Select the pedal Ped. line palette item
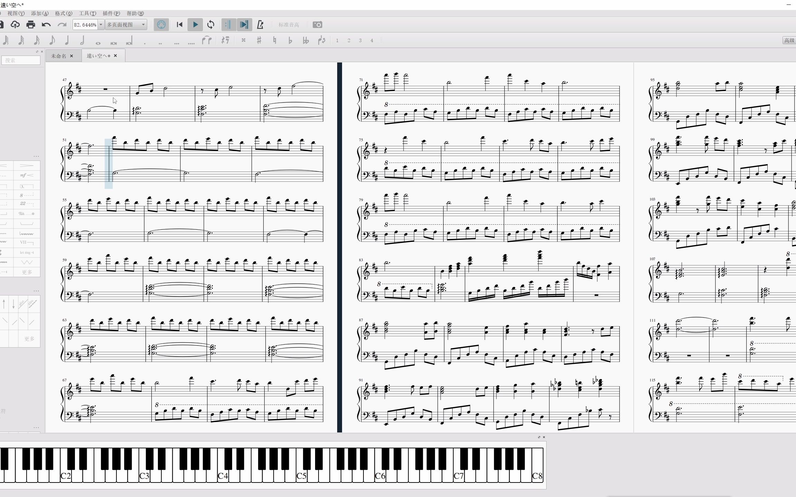The image size is (796, 497). coord(27,214)
